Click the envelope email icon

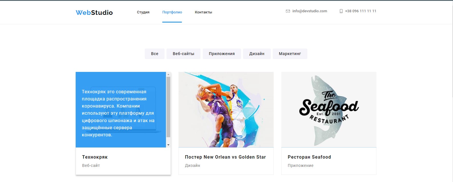(288, 11)
